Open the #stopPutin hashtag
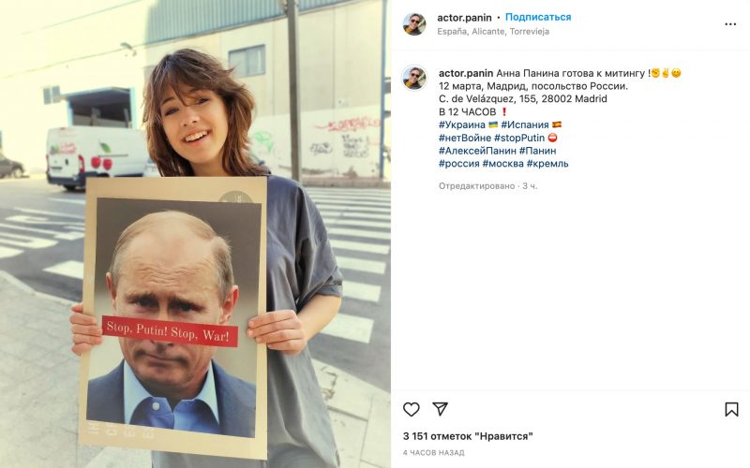The image size is (750, 468). [519, 138]
